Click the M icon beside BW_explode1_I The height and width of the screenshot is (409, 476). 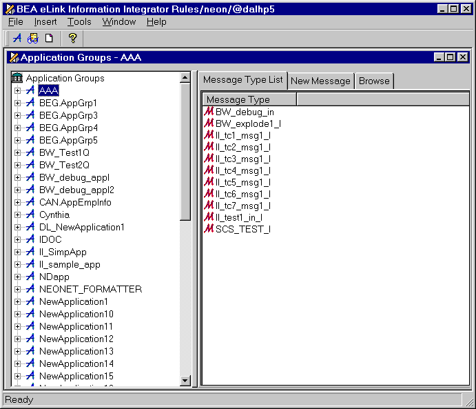209,123
